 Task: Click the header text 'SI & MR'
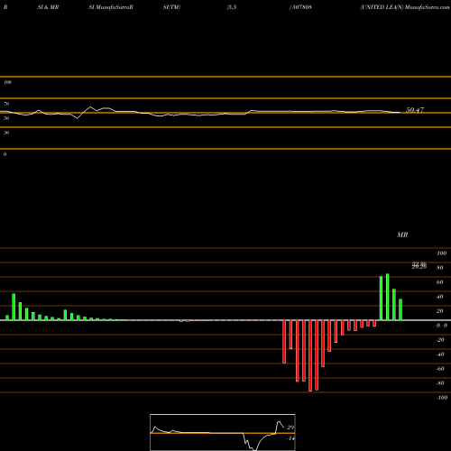(x=48, y=7)
